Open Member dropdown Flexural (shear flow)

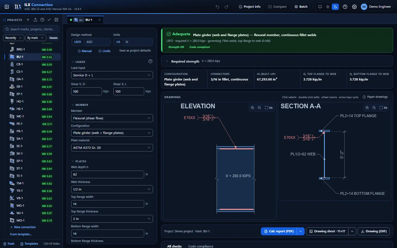pyautogui.click(x=112, y=118)
